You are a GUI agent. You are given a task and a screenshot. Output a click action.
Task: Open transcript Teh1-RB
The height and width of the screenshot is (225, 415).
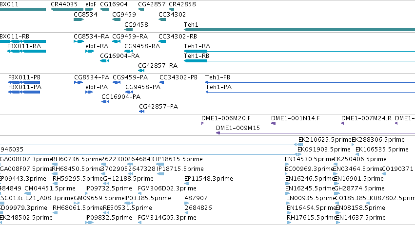pos(197,56)
